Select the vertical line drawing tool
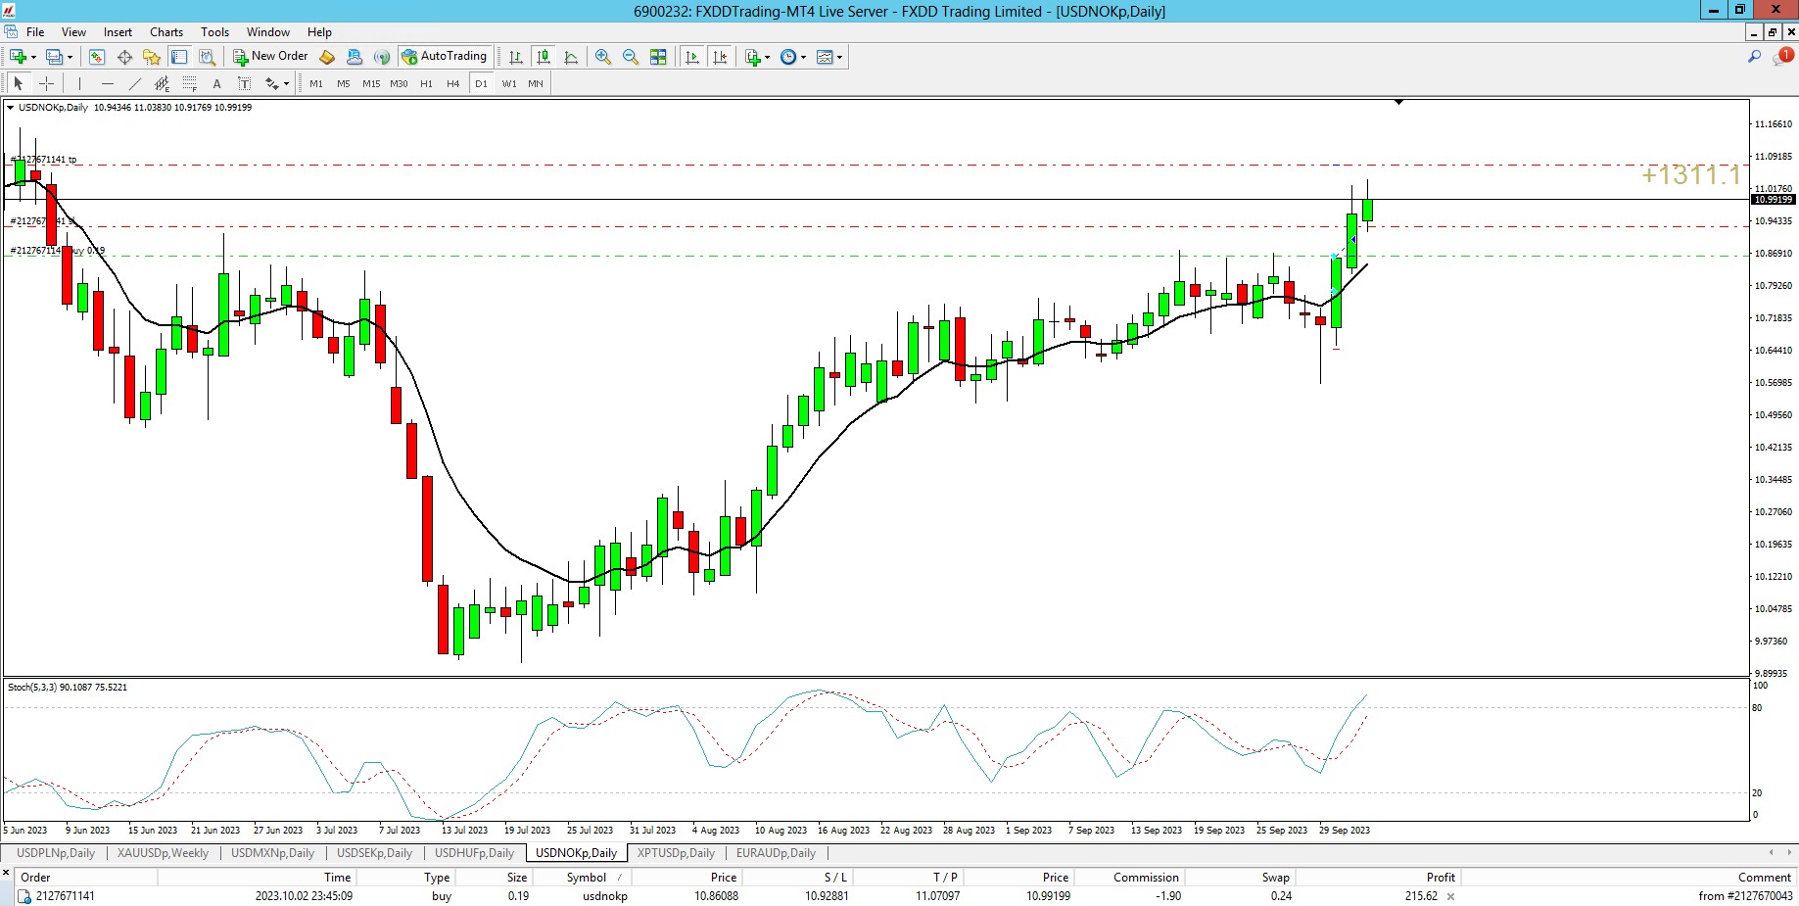This screenshot has height=906, width=1799. pos(80,83)
